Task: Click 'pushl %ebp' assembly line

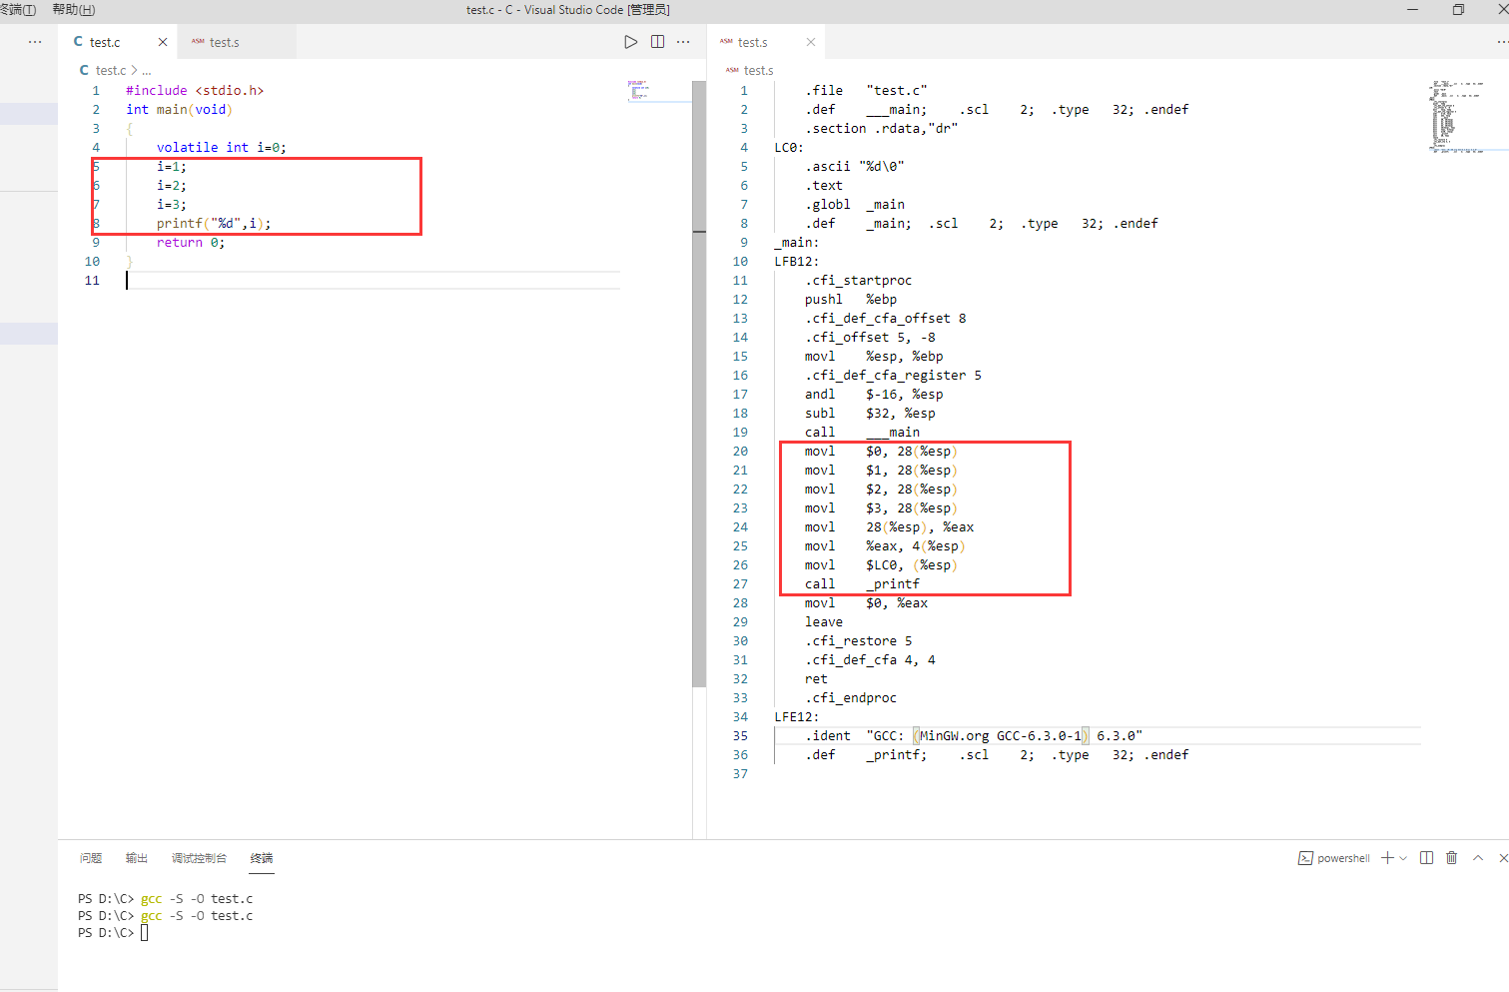Action: (x=851, y=299)
